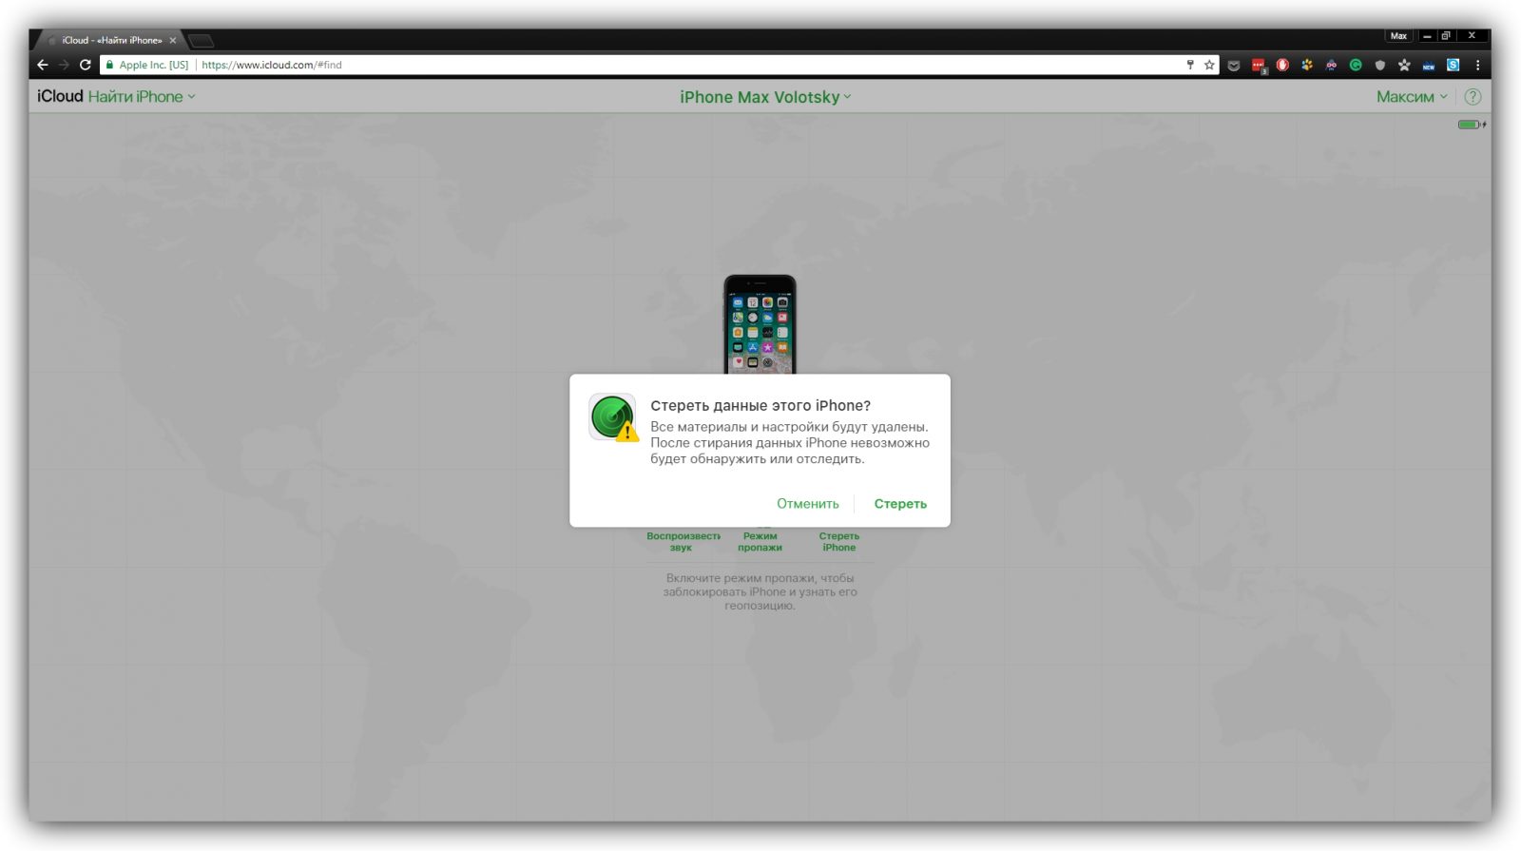This screenshot has width=1521, height=851.
Task: Click Воспроизвести звук action
Action: (683, 541)
